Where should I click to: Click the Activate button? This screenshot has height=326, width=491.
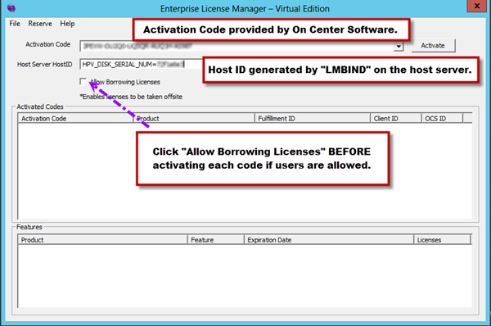pos(433,45)
